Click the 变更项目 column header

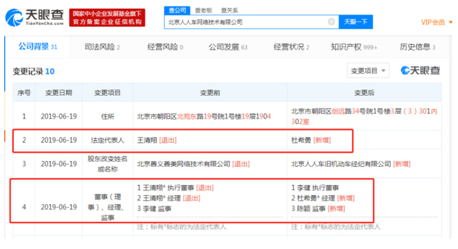click(x=108, y=93)
